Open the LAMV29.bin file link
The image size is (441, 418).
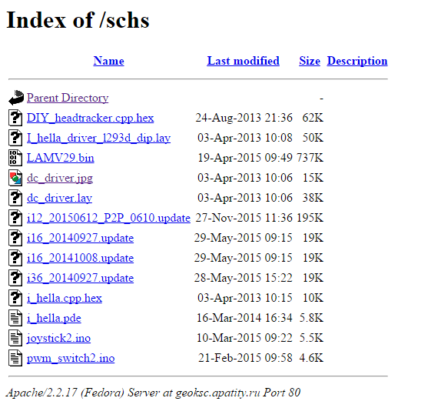pyautogui.click(x=61, y=158)
